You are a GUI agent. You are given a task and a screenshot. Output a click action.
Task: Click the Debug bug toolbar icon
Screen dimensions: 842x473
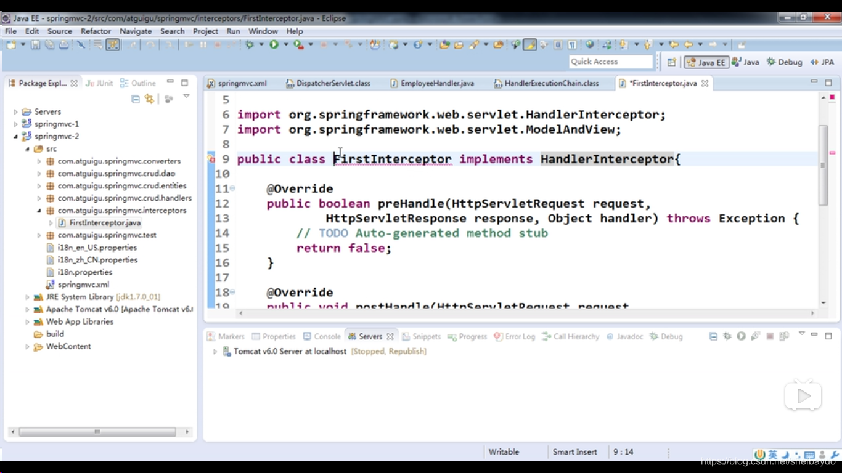coord(249,44)
